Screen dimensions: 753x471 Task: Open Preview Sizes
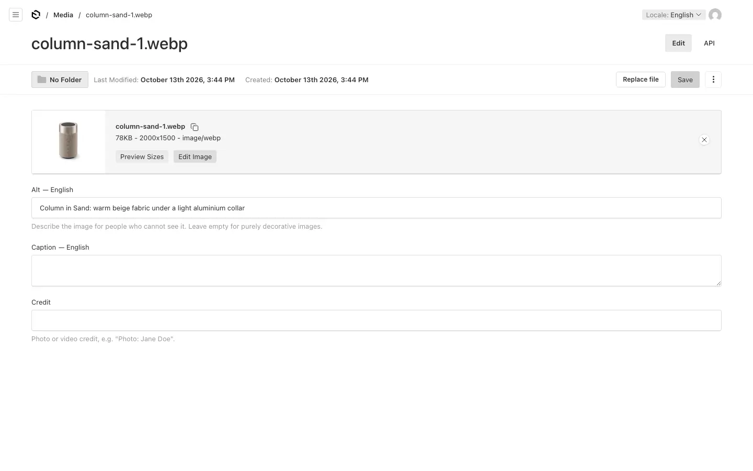point(142,156)
